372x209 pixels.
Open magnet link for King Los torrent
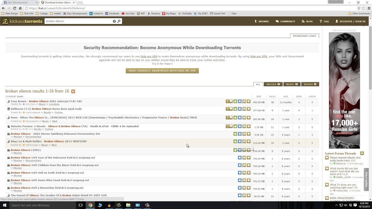click(244, 142)
